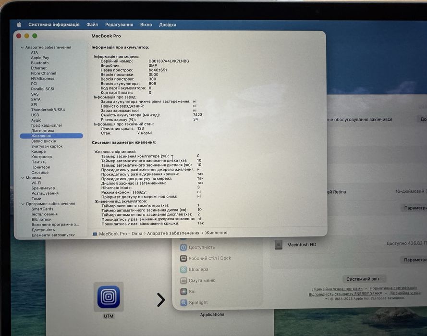Select Ethernet in the sidebar
Screen dimensions: 427x336
[x=39, y=68]
